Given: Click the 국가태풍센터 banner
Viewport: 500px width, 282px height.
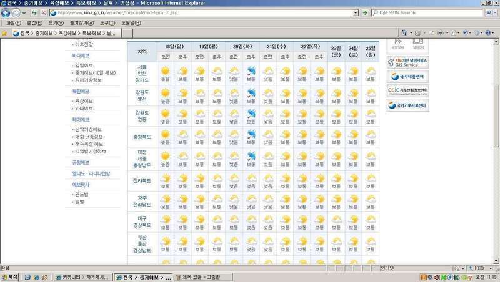Looking at the screenshot, I should (x=407, y=76).
